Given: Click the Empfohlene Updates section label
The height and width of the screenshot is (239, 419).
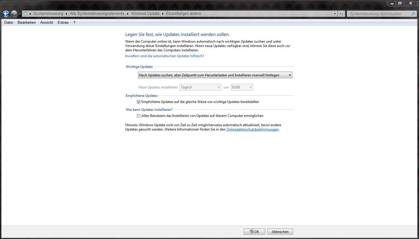Looking at the screenshot, I should click(142, 96).
